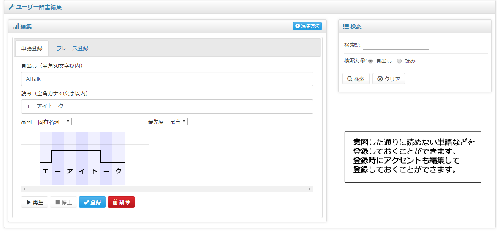The image size is (497, 237).
Task: Click the クリア clear button
Action: click(389, 79)
